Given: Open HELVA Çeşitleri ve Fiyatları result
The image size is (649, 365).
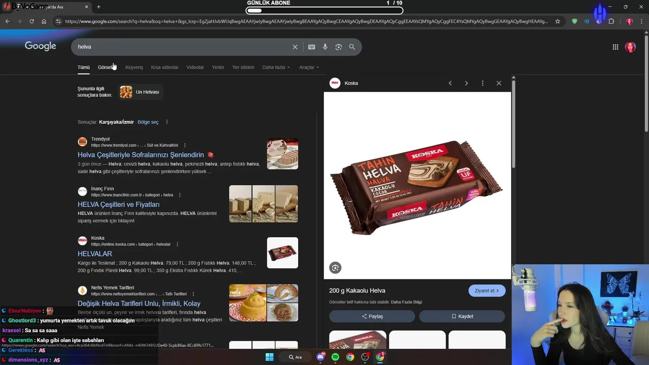Looking at the screenshot, I should [x=119, y=204].
